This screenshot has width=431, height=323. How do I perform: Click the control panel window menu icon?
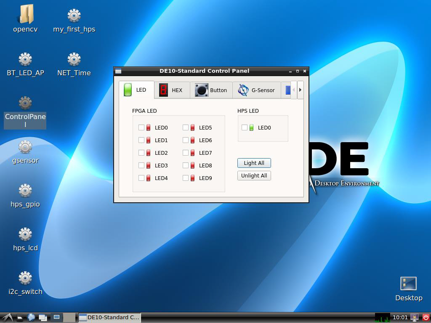click(x=118, y=71)
